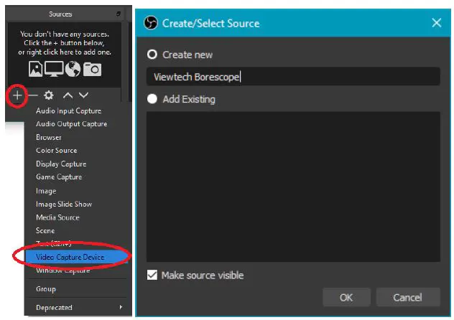The image size is (454, 320).
Task: Click the minus remove source icon
Action: pos(32,95)
